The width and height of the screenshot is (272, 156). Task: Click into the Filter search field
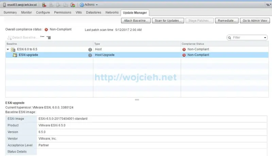click(x=247, y=38)
